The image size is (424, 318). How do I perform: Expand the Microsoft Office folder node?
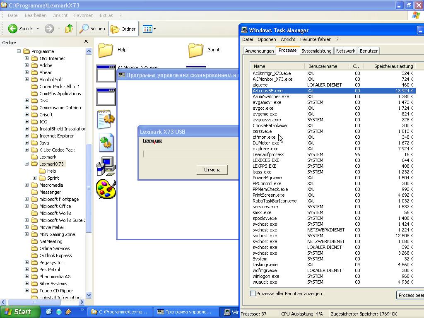(26, 206)
